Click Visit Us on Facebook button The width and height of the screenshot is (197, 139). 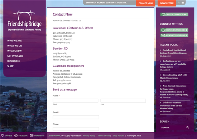coord(174,30)
